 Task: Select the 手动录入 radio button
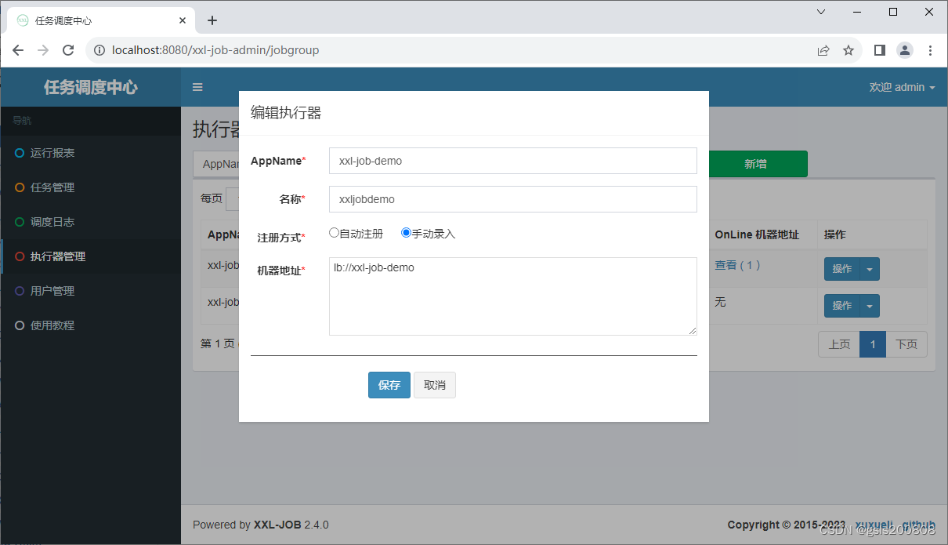pyautogui.click(x=406, y=233)
